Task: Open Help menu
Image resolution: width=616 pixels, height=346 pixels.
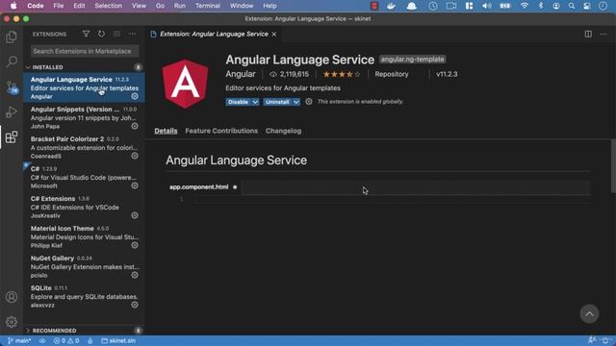Action: coord(269,6)
